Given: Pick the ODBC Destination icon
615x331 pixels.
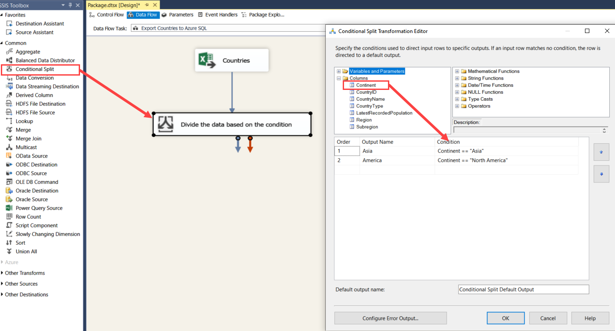Looking at the screenshot, I should [x=9, y=165].
